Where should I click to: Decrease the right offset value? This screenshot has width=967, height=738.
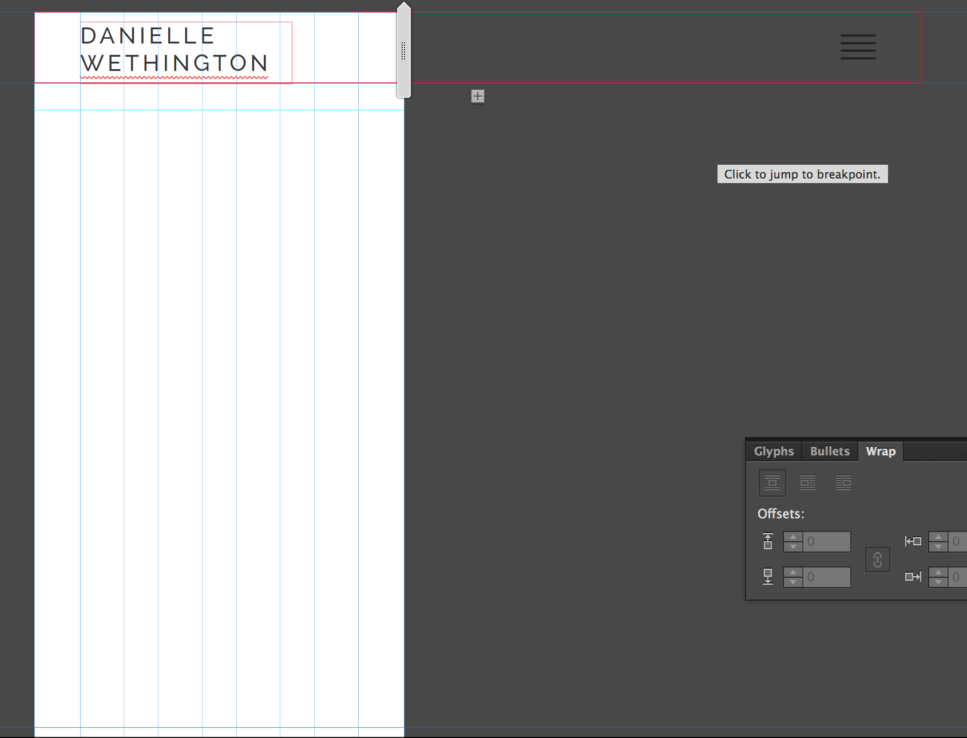point(938,582)
